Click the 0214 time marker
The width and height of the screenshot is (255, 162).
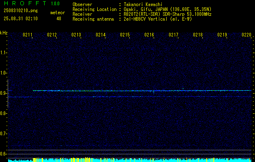pyautogui.click(x=101, y=35)
